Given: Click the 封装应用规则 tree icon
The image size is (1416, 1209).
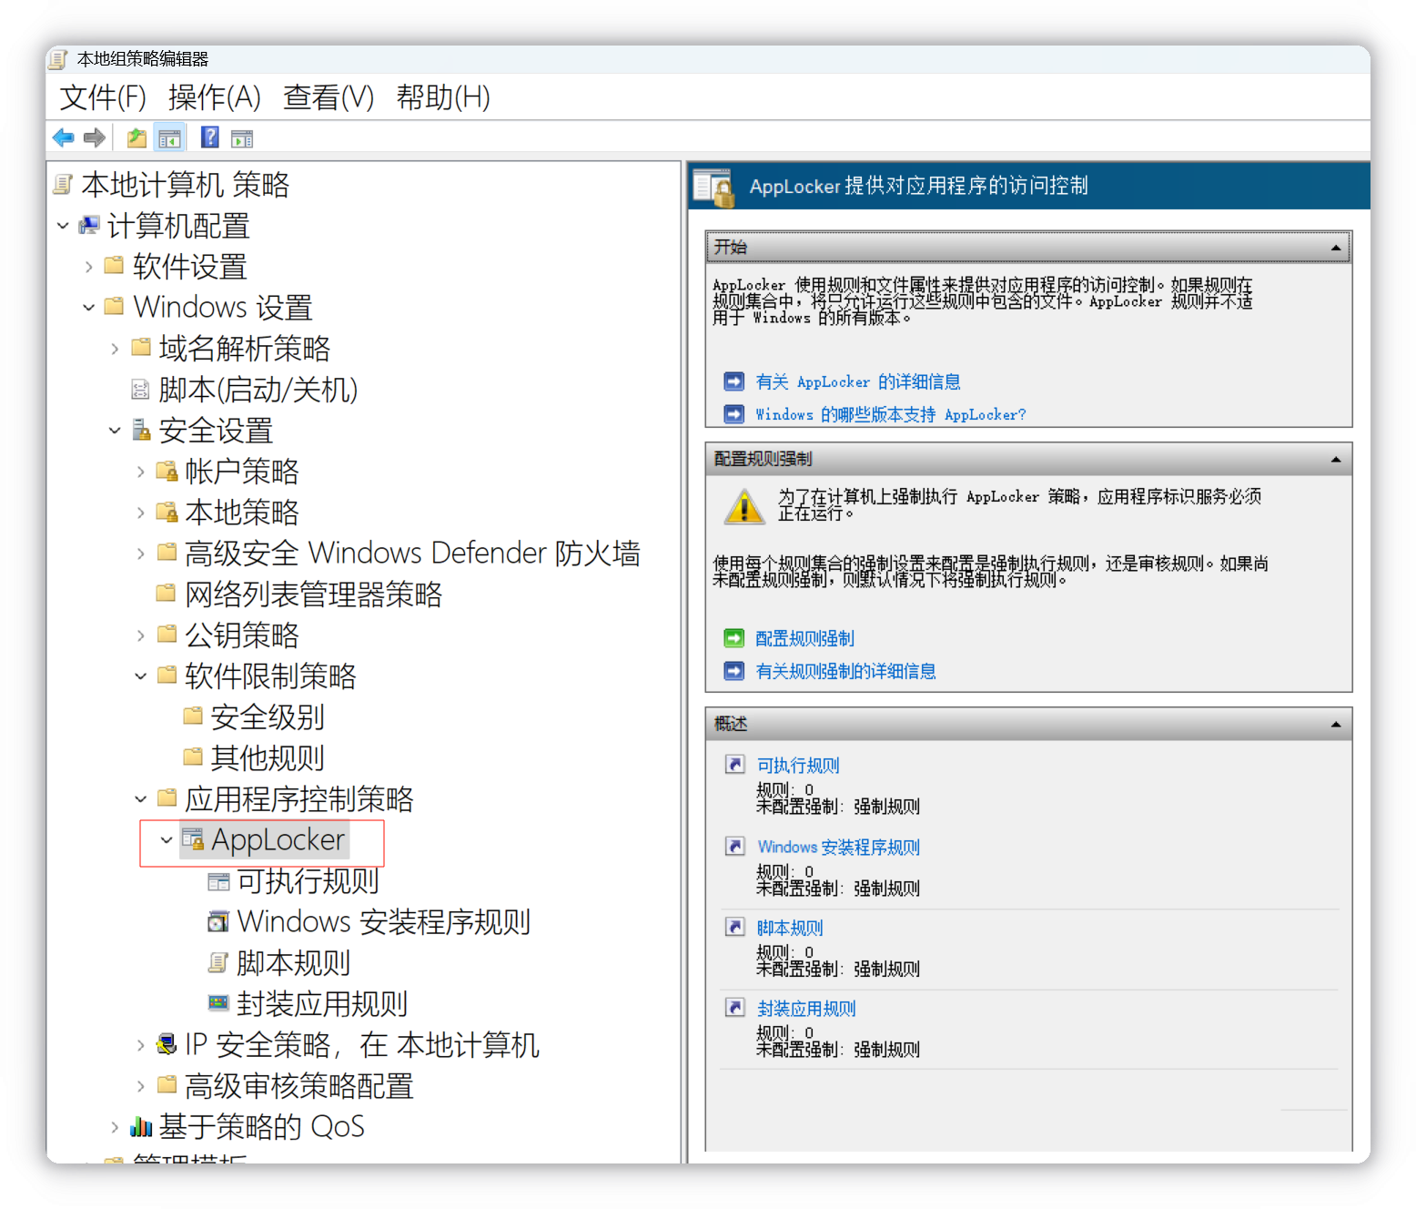Looking at the screenshot, I should pos(218,1003).
